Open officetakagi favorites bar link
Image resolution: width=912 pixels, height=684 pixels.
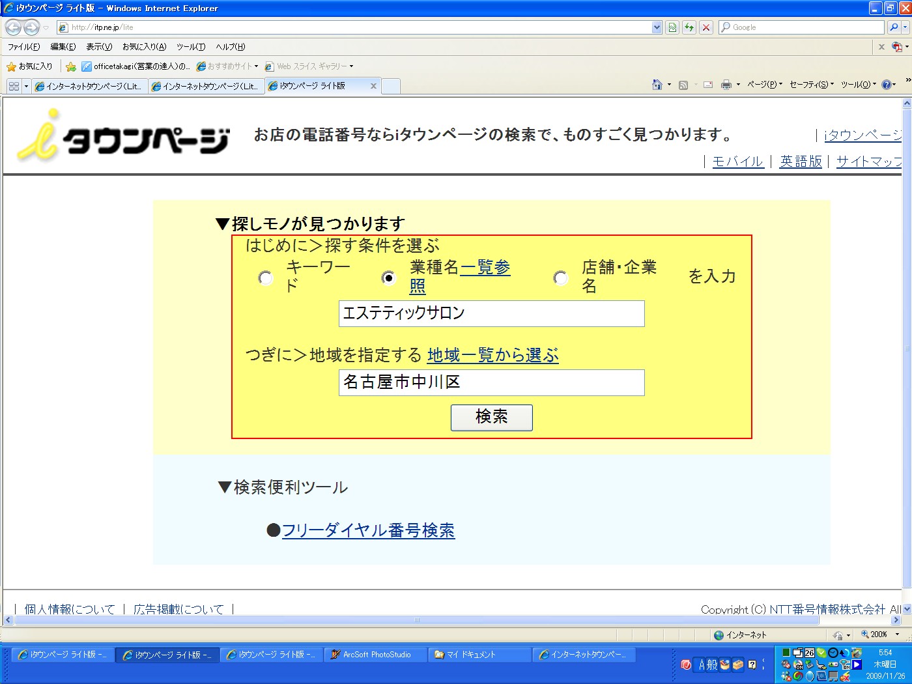(x=135, y=66)
